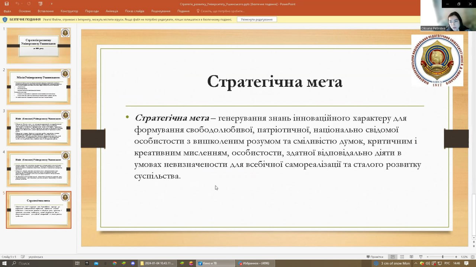The height and width of the screenshot is (267, 476).
Task: Switch to Normal view
Action: [x=393, y=257]
